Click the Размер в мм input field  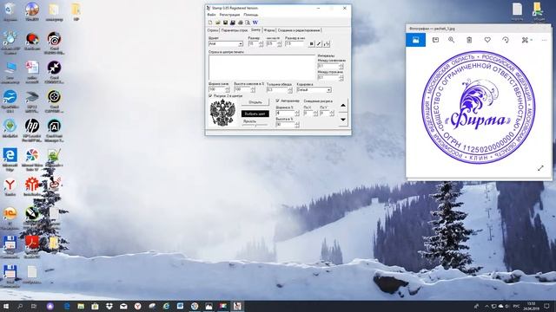pos(295,44)
